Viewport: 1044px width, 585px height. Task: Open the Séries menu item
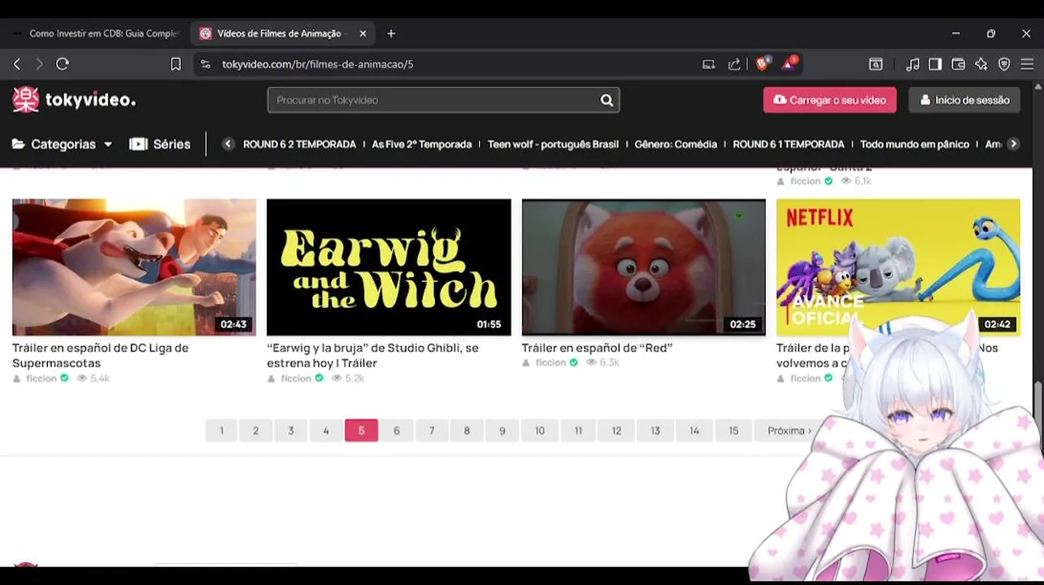[x=160, y=144]
